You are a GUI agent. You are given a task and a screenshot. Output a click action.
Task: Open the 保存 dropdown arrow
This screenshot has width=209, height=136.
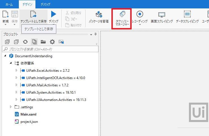tap(15, 25)
